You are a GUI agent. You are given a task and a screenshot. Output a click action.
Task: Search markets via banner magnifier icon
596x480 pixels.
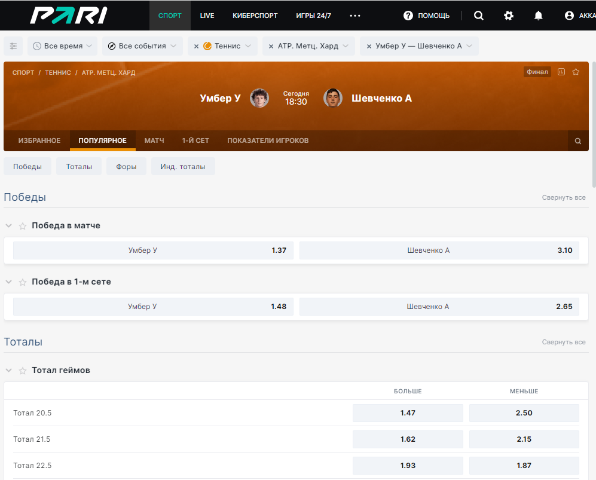click(x=577, y=141)
